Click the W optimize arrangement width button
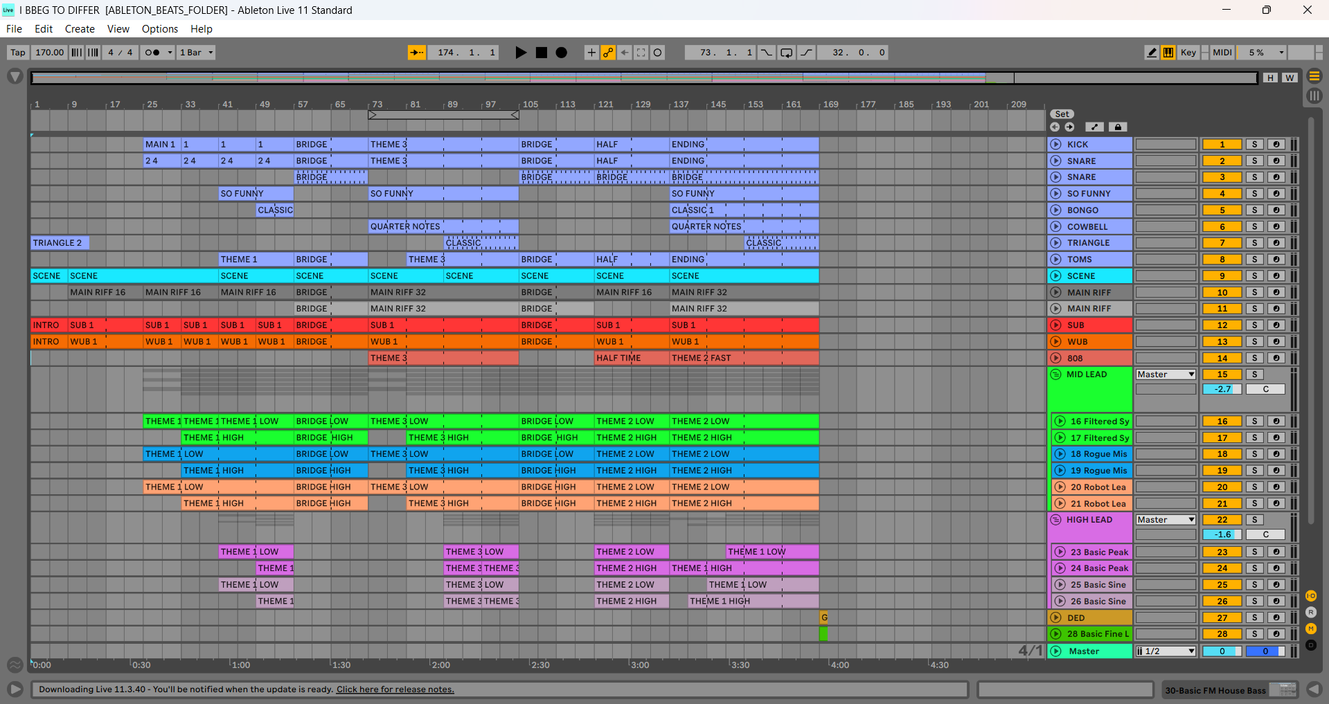The height and width of the screenshot is (704, 1329). point(1290,78)
